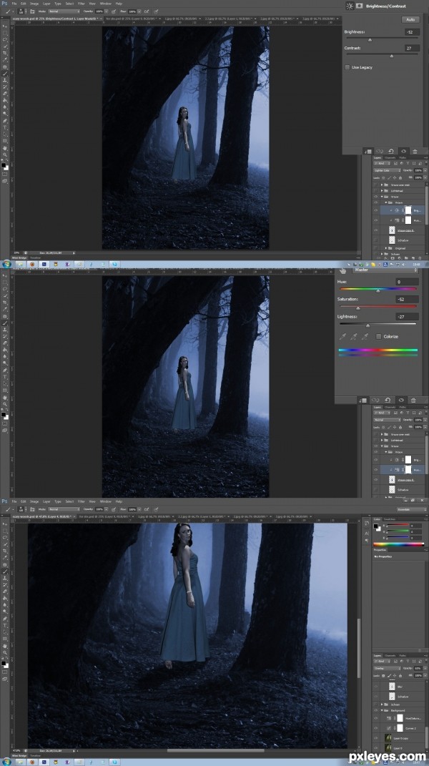Select the Brush tool in the bottom screenshot

click(x=5, y=571)
